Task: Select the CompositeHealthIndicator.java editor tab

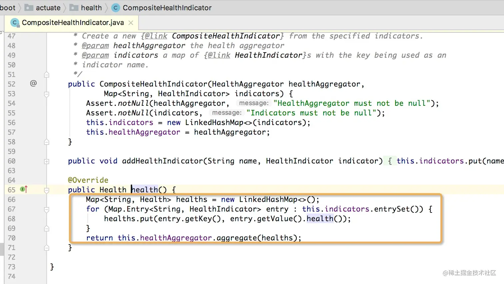Action: pyautogui.click(x=71, y=23)
